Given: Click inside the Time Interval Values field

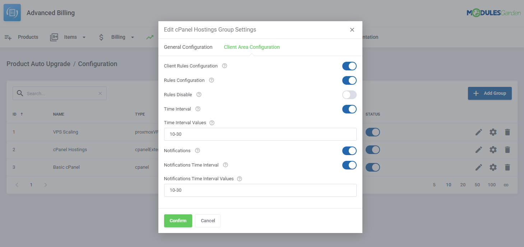Looking at the screenshot, I should (x=260, y=134).
